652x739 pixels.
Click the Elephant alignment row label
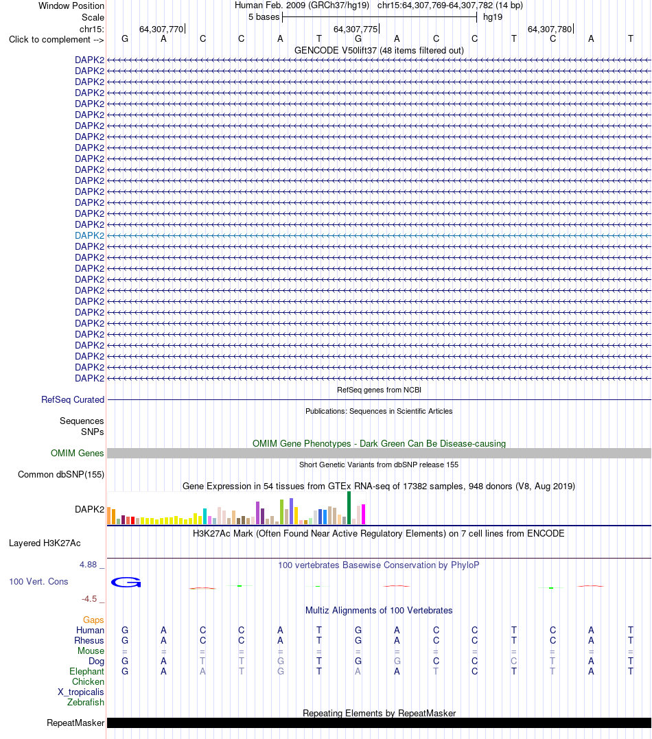click(86, 672)
